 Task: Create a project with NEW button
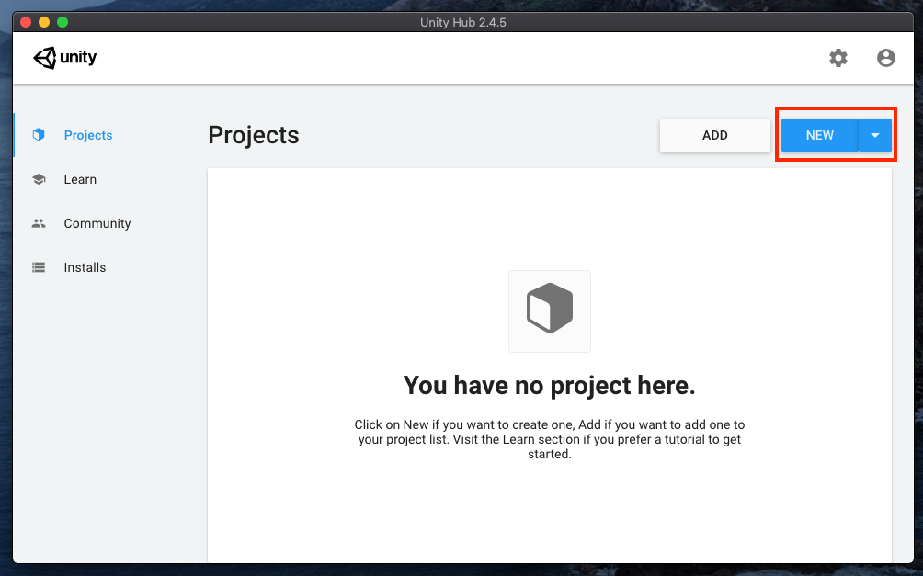(819, 135)
